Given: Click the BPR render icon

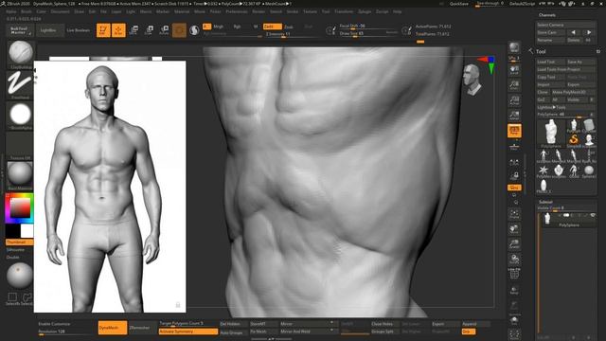Looking at the screenshot, I should click(x=514, y=47).
